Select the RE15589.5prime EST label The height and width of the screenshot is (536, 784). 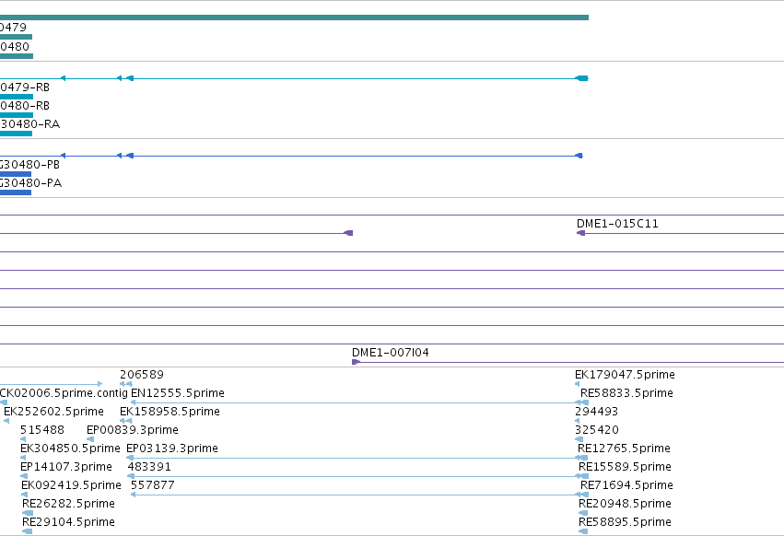(x=625, y=467)
